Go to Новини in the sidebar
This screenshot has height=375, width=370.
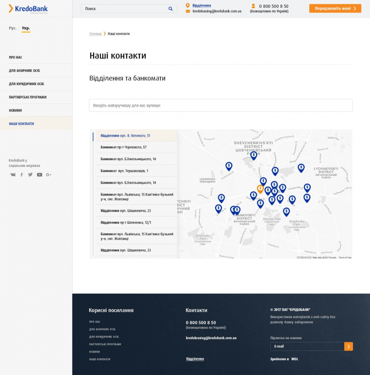pos(16,110)
